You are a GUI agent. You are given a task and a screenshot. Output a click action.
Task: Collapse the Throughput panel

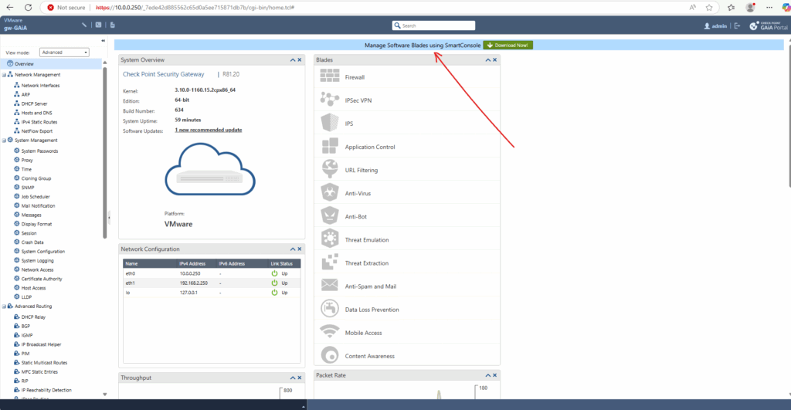tap(293, 378)
